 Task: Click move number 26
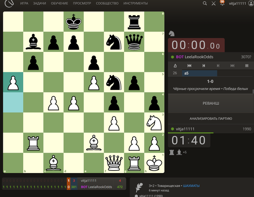175,73
